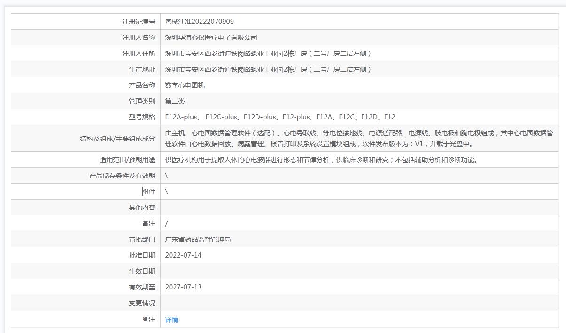Click the 适用范围/预期用途 label
The image size is (566, 333).
point(127,160)
